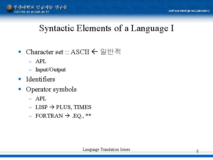Click the APL item under Character set
This screenshot has width=213, height=160.
(41, 61)
